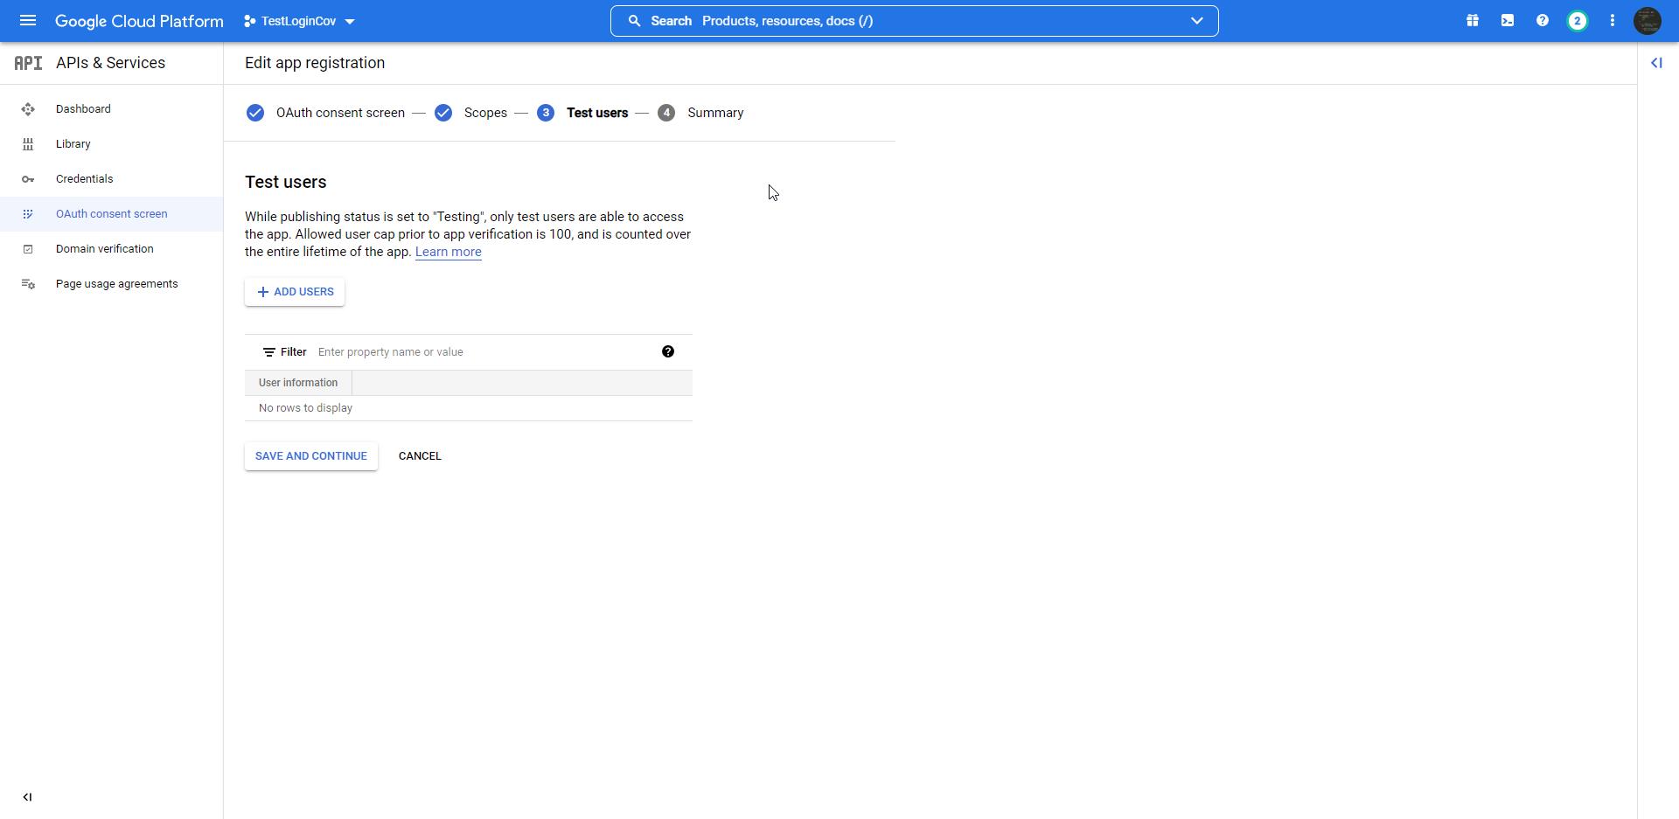The height and width of the screenshot is (819, 1679).
Task: Go to Summary step
Action: [x=715, y=113]
